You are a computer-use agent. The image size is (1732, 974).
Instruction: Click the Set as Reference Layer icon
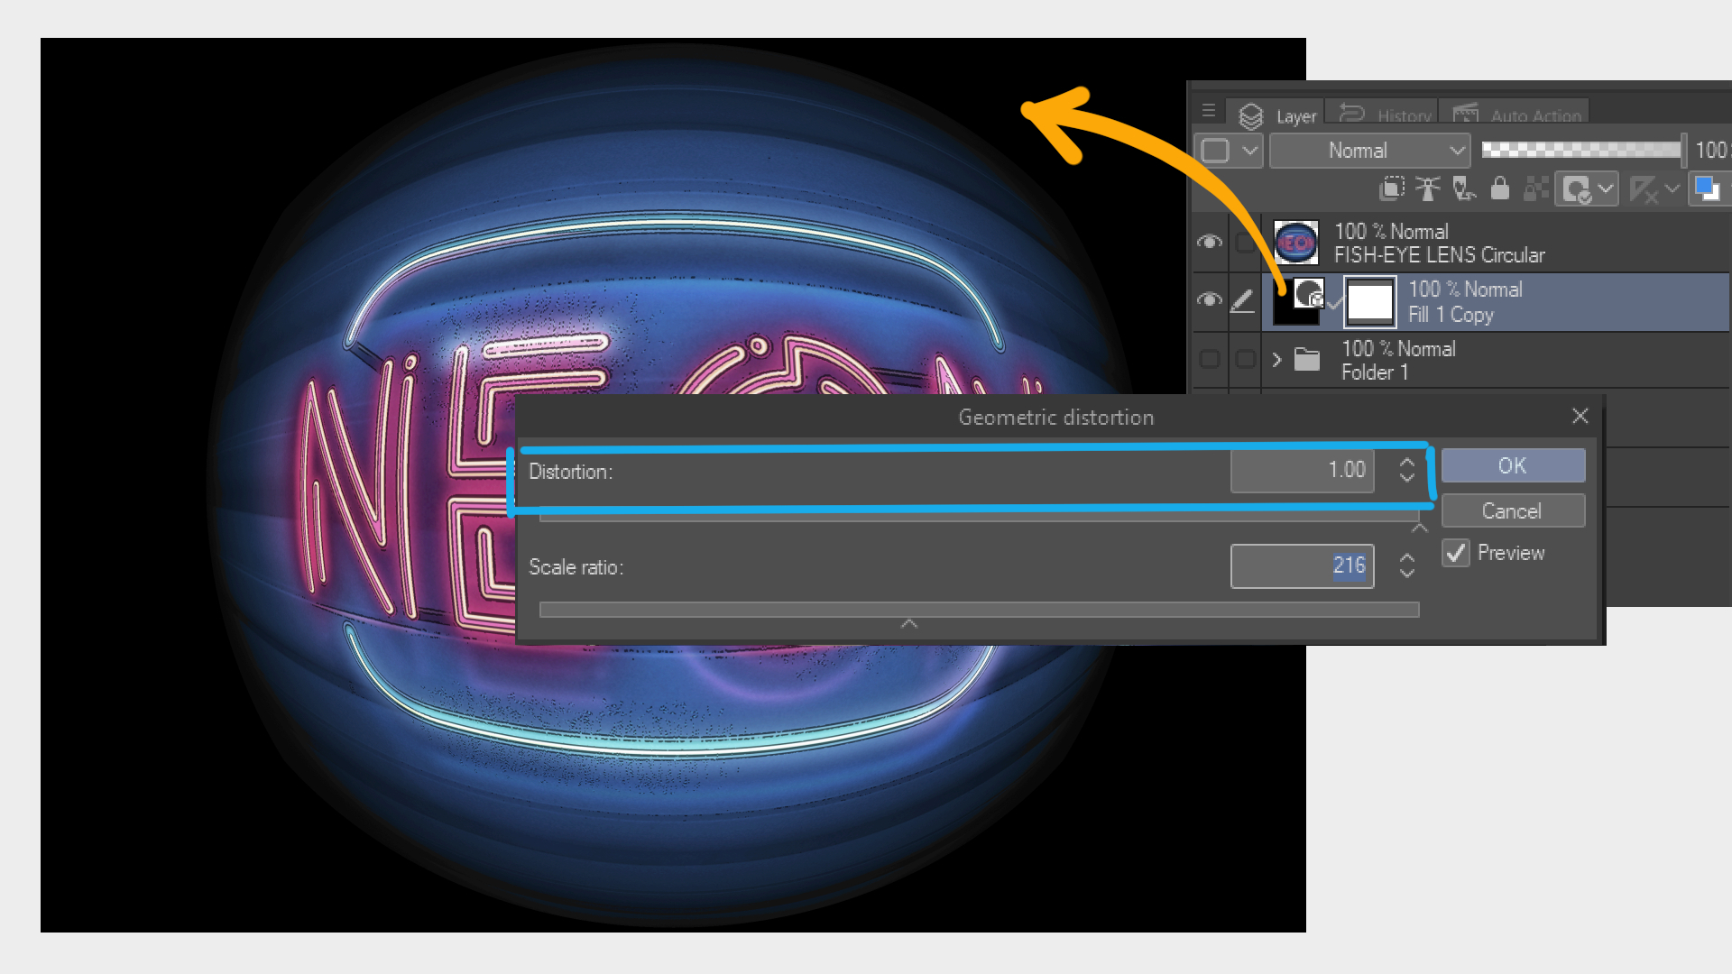click(1428, 189)
